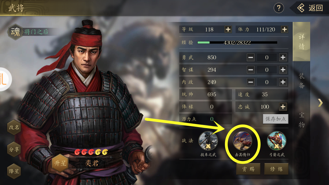Increase 勇武 points with plus button
329x185 pixels.
[283, 57]
